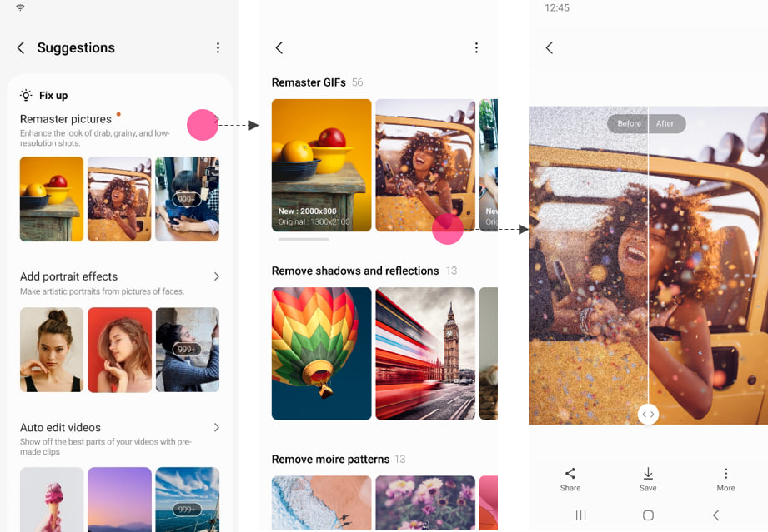Tap the Wi-Fi status icon
768x532 pixels.
click(20, 7)
